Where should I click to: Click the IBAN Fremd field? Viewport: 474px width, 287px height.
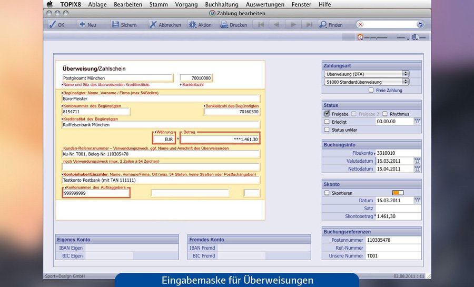(x=264, y=248)
